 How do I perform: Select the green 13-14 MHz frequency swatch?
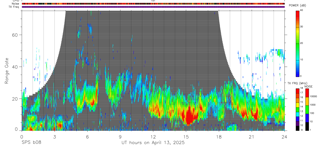[298, 109]
